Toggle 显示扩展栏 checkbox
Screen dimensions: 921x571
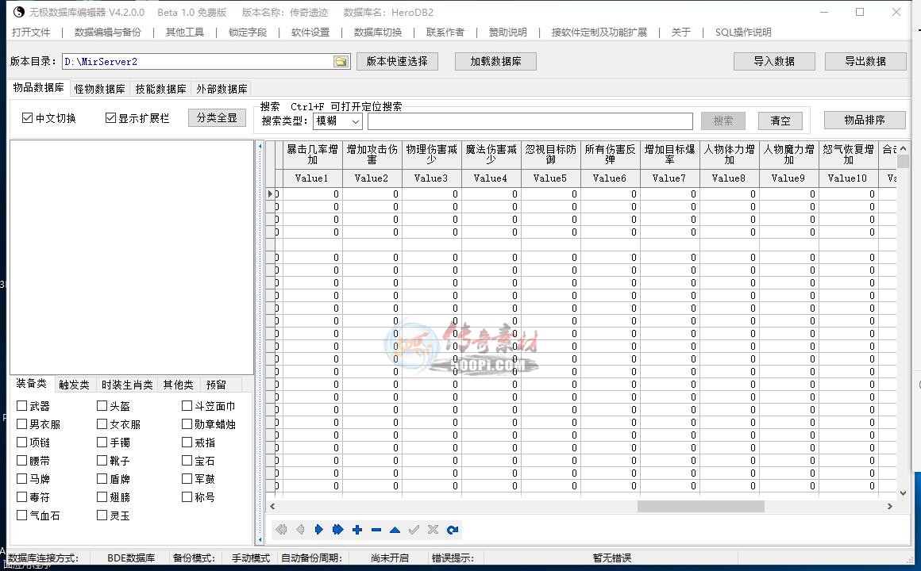[110, 118]
